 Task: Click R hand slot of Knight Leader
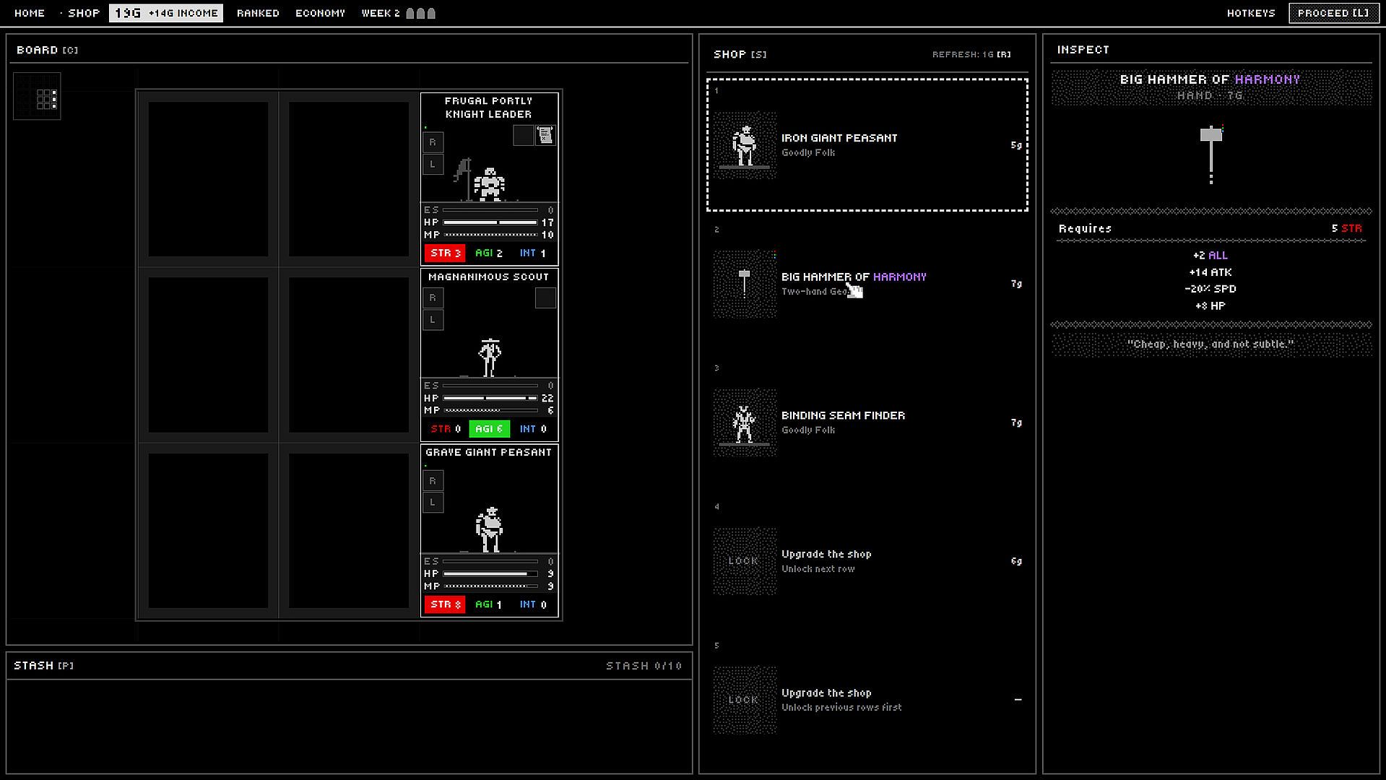click(x=433, y=142)
